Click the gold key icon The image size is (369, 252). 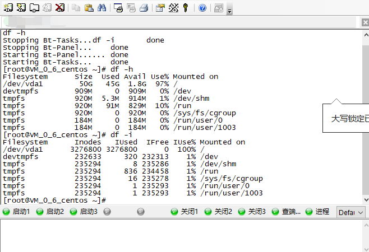pyautogui.click(x=186, y=8)
